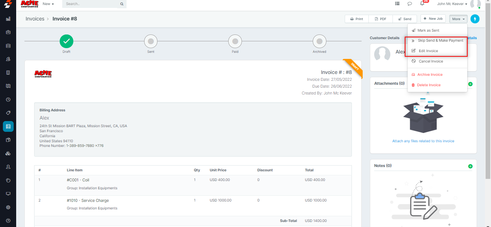The height and width of the screenshot is (227, 491).
Task: Click the Archived step circle
Action: pyautogui.click(x=320, y=41)
